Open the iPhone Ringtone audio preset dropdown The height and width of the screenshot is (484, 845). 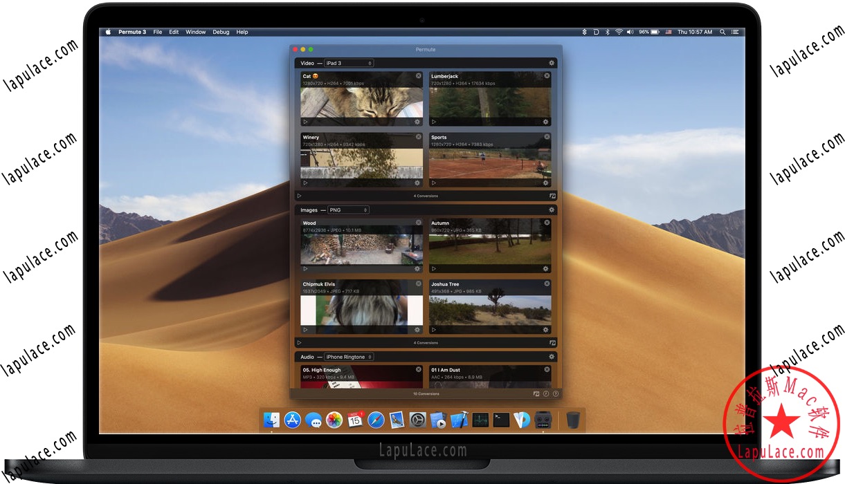coord(349,356)
